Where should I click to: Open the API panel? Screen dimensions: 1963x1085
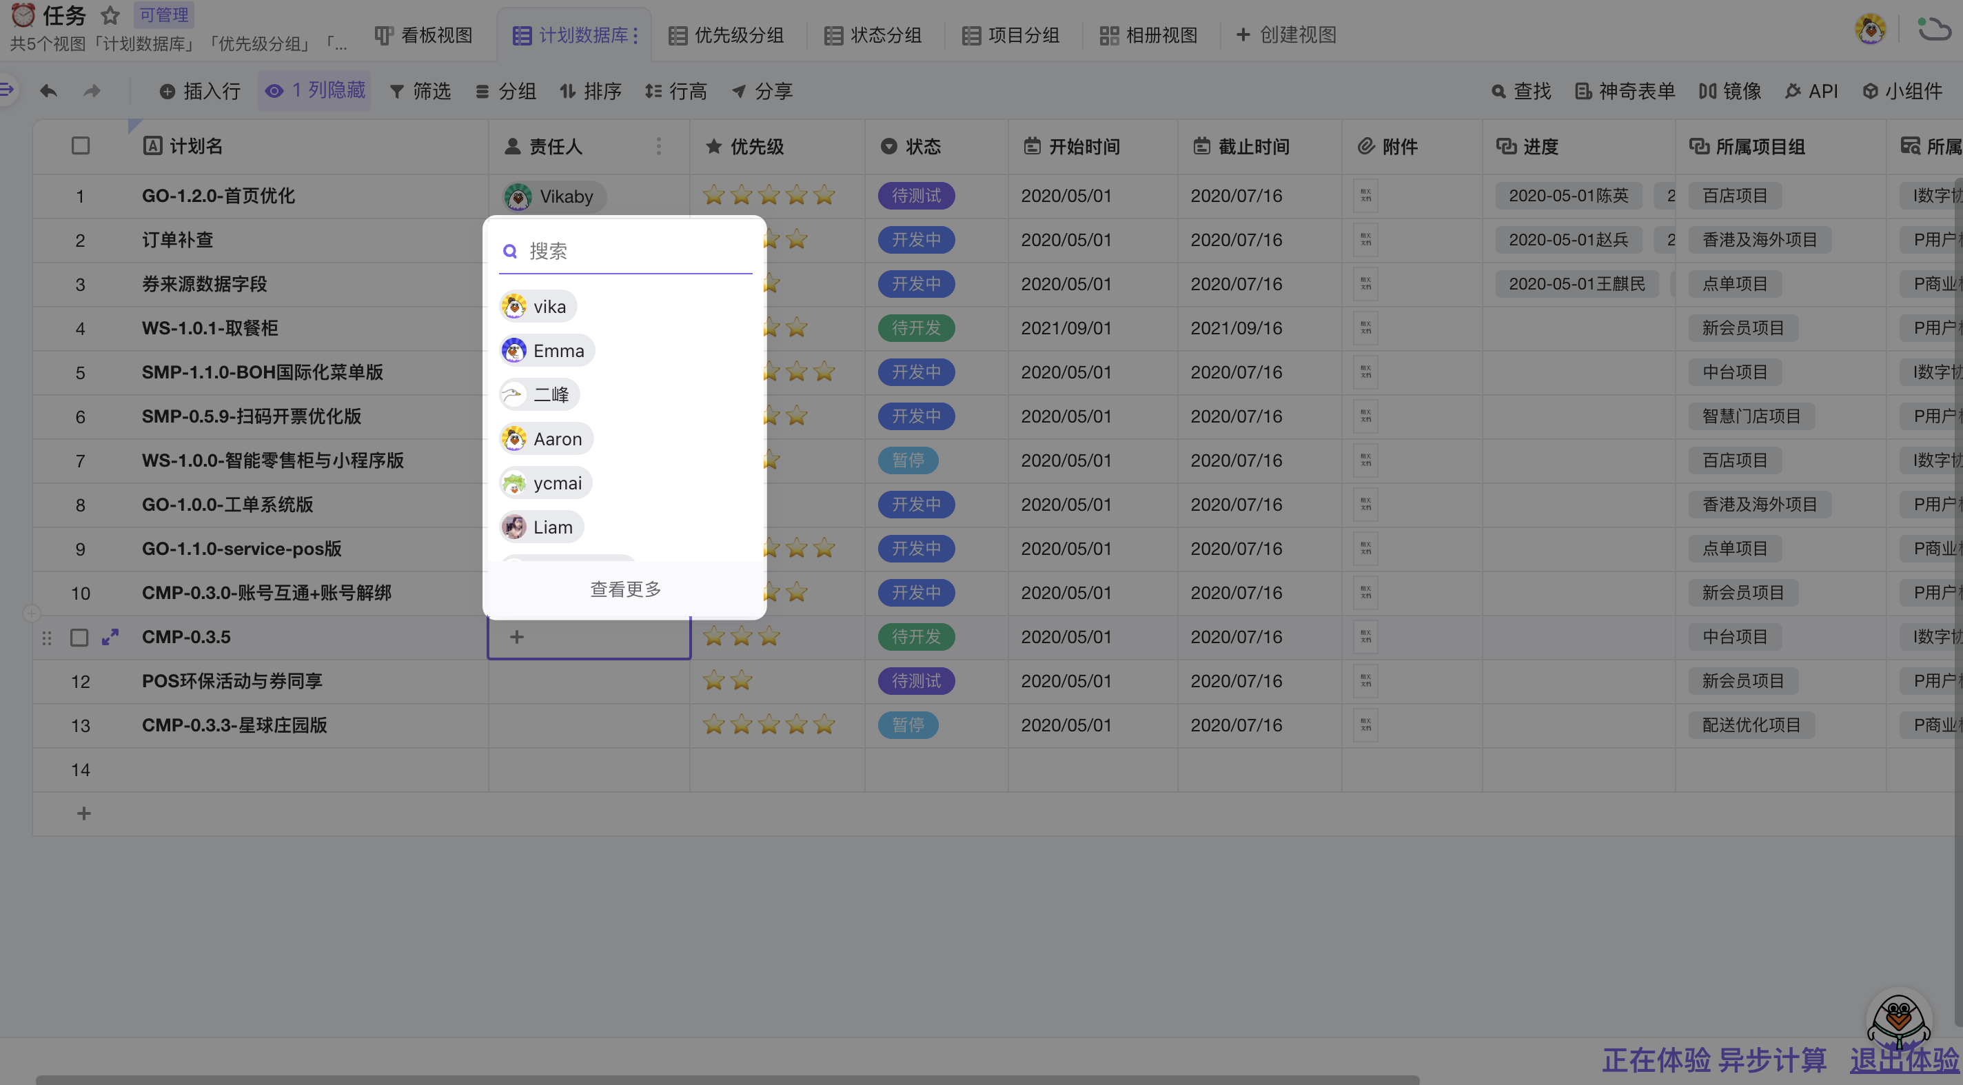(x=1811, y=92)
